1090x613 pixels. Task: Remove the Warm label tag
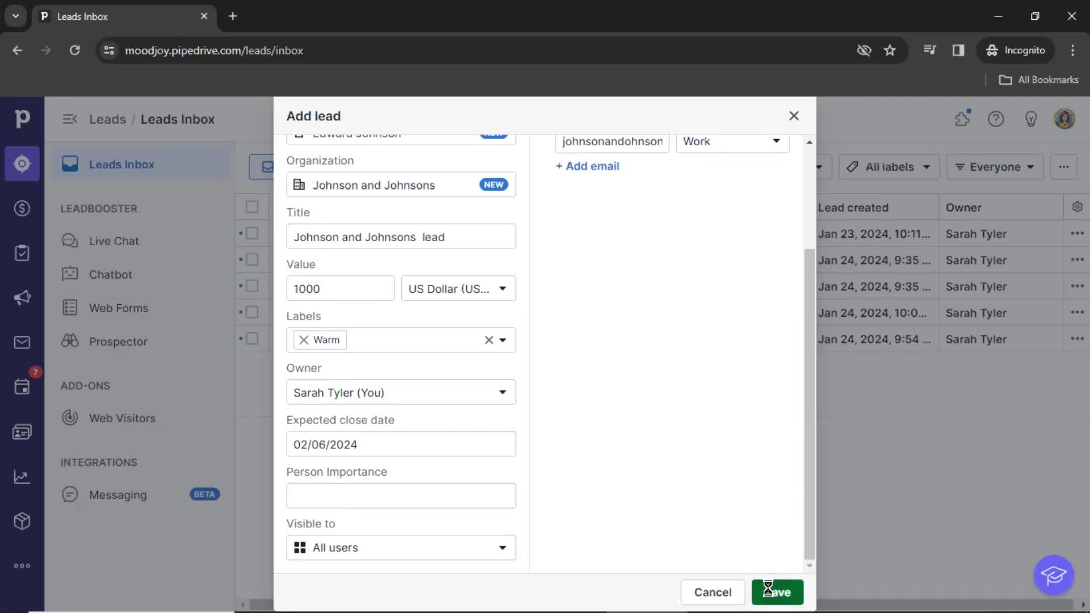click(x=304, y=340)
